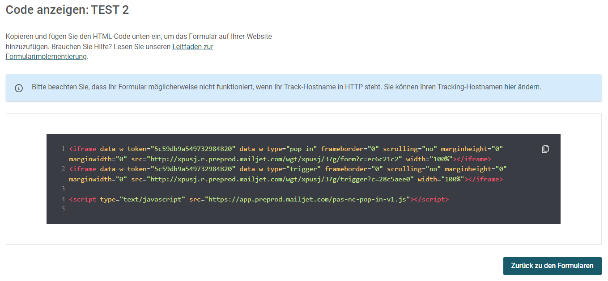
Task: Click line number 1 in the code block
Action: pos(63,149)
